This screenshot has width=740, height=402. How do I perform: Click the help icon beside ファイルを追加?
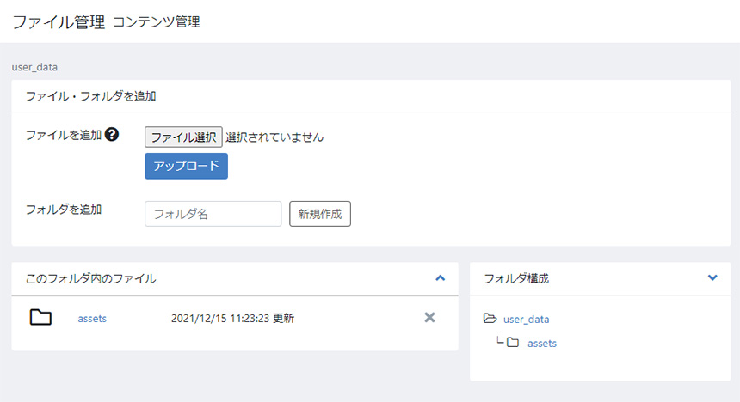(111, 135)
